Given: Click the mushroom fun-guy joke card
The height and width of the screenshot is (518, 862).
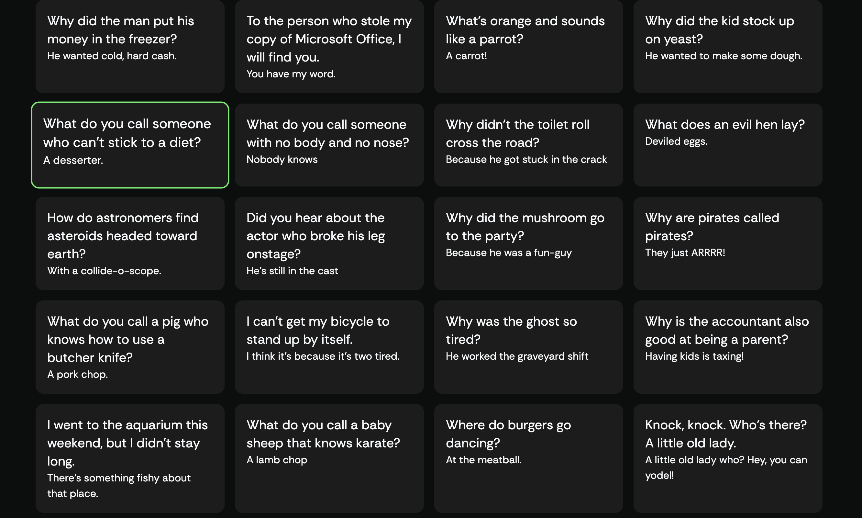Looking at the screenshot, I should (528, 243).
